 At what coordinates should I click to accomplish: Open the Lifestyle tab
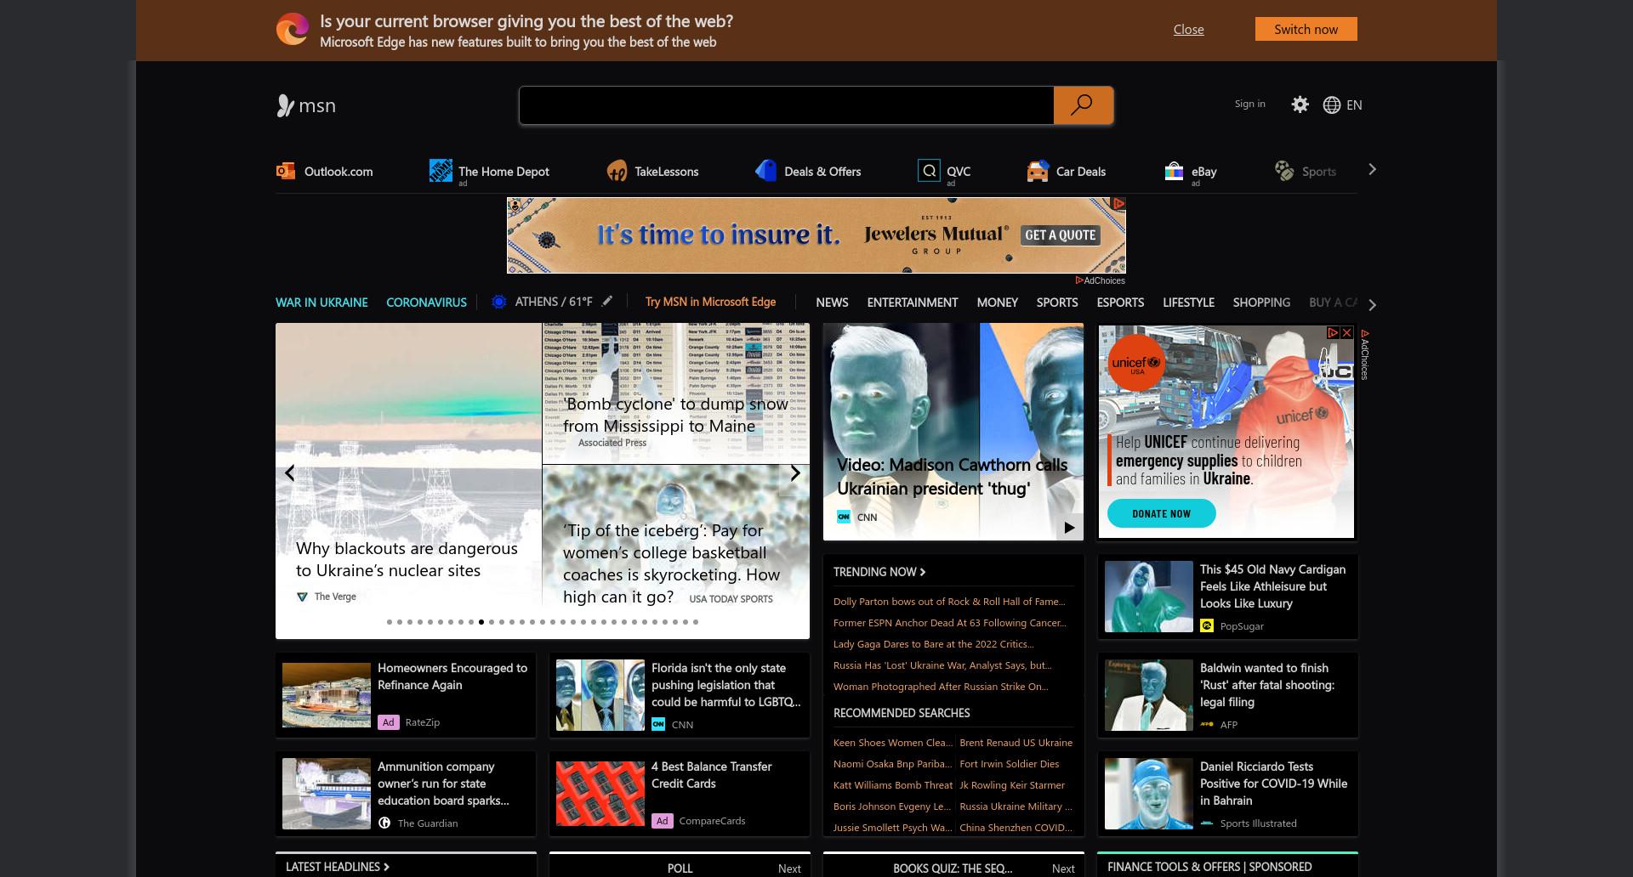(x=1188, y=303)
